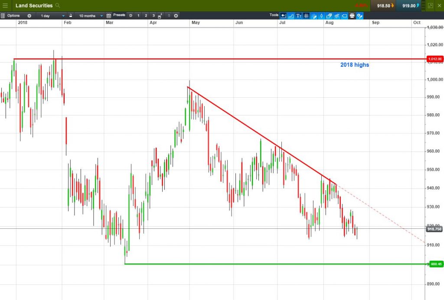Click the 'Oct' date axis label
The height and width of the screenshot is (300, 444).
coord(417,23)
